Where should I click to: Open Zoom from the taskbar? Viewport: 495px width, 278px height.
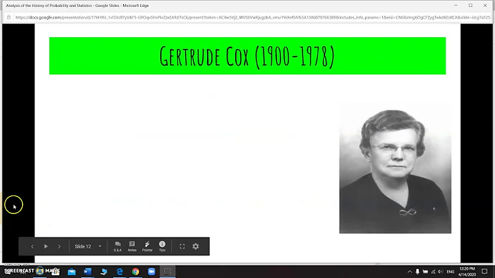tap(151, 272)
